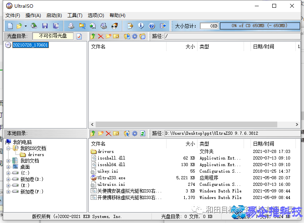
Task: Click the New ISO file toolbar icon
Action: 10,26
